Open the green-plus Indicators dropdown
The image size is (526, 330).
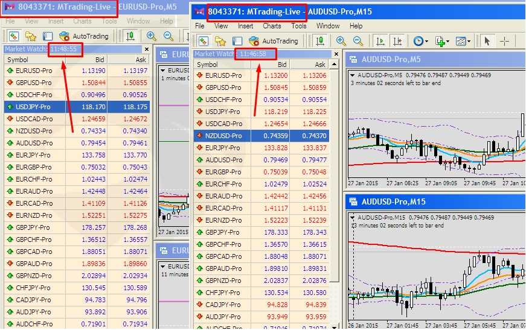[441, 41]
